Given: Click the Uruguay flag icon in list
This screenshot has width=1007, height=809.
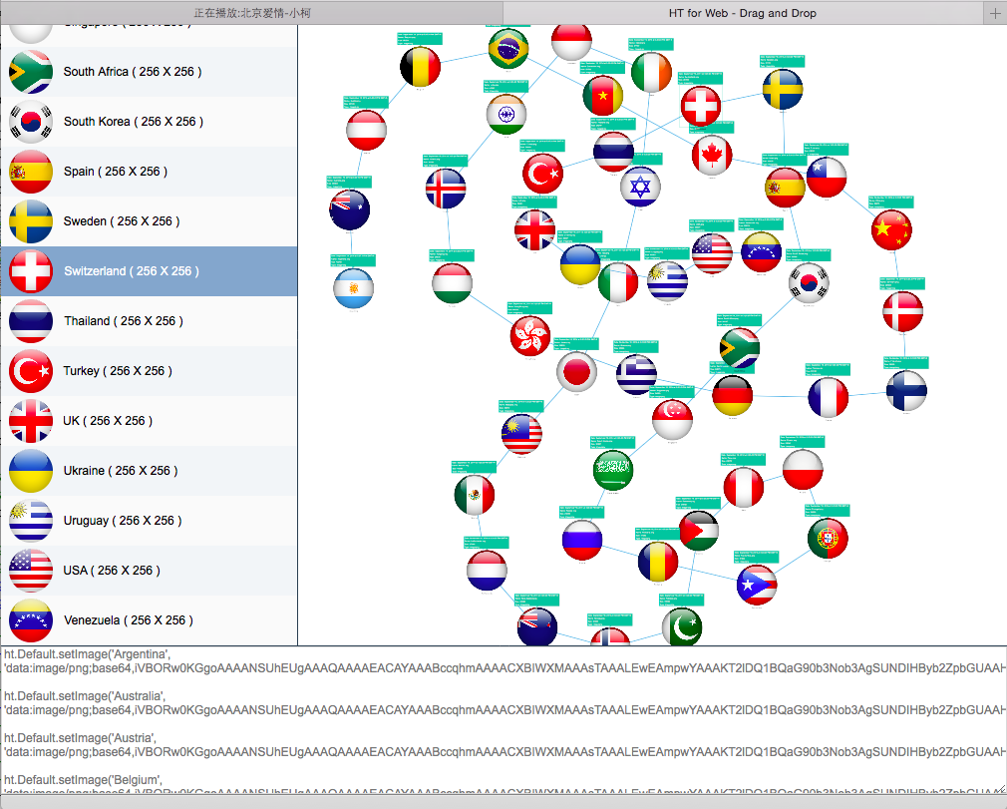Looking at the screenshot, I should (31, 521).
